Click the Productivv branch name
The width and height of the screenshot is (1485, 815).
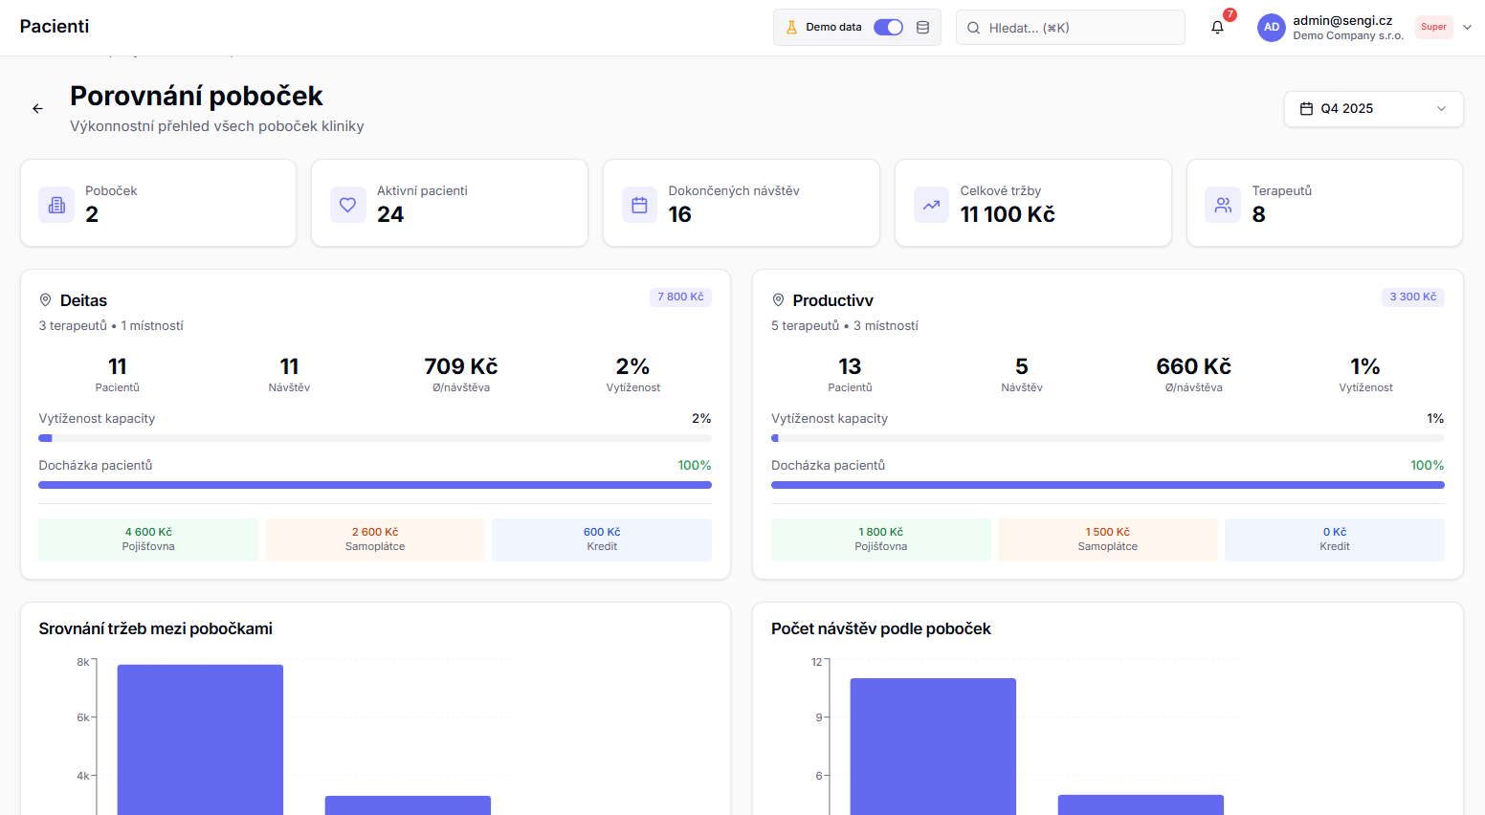pos(832,300)
